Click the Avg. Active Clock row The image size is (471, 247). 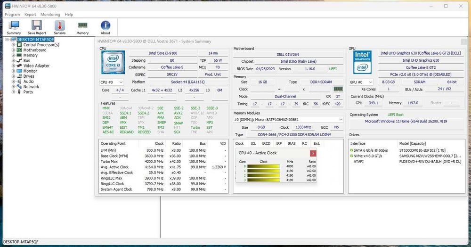(x=163, y=167)
